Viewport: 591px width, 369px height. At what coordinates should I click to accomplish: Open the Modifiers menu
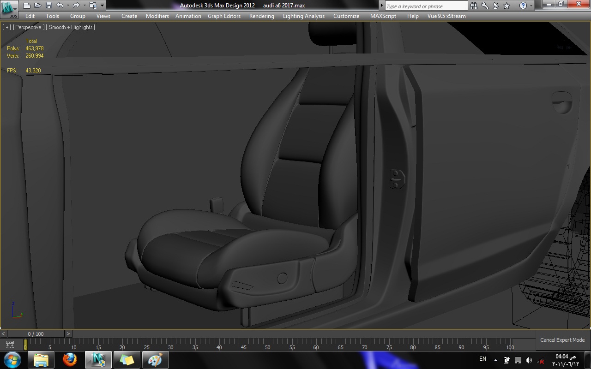[x=157, y=16]
